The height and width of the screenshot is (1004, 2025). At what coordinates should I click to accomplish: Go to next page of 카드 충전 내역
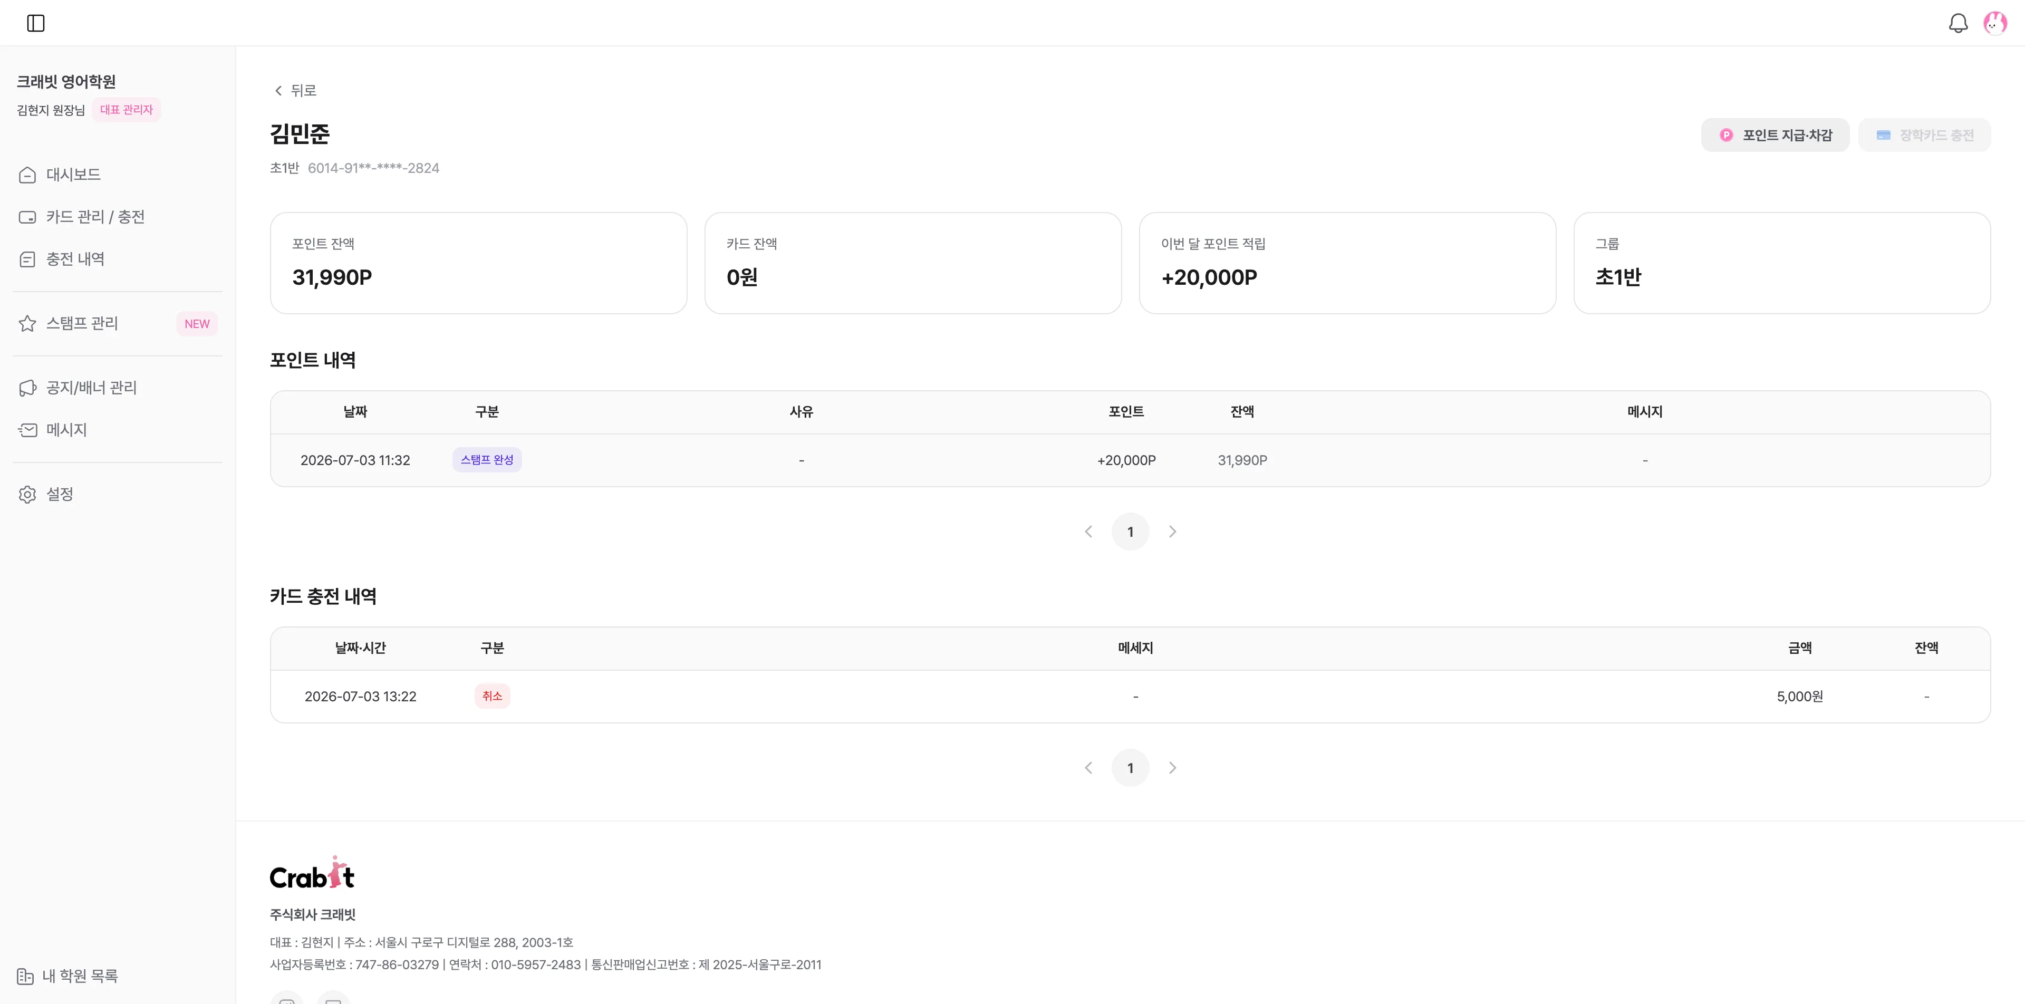pos(1173,767)
